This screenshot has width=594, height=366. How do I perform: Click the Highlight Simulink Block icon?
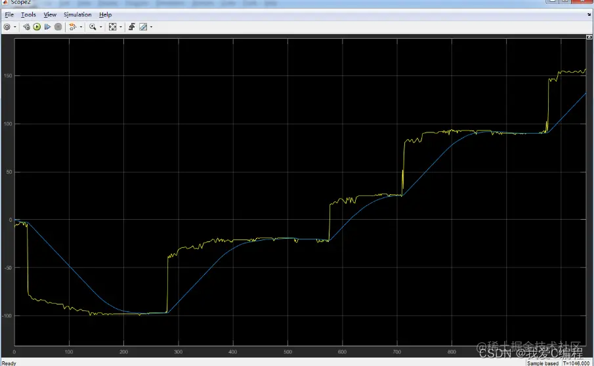(x=73, y=27)
